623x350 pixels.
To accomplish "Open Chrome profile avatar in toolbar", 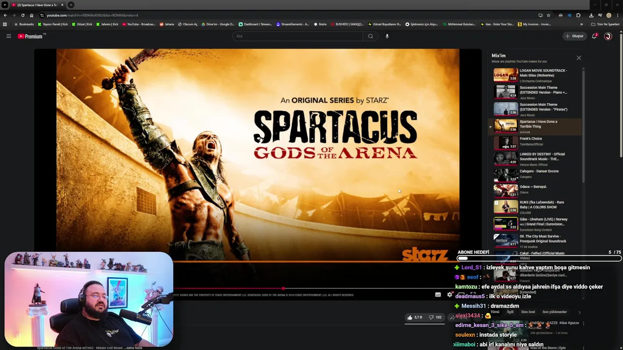I will tap(608, 15).
